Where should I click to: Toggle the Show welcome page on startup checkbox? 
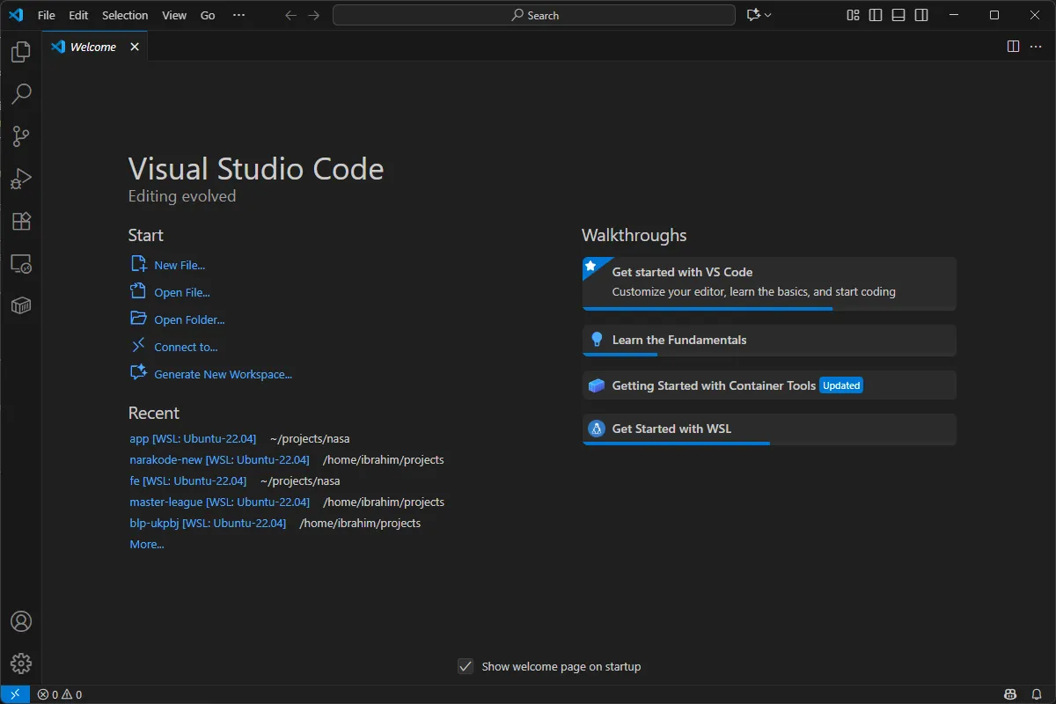pyautogui.click(x=466, y=666)
